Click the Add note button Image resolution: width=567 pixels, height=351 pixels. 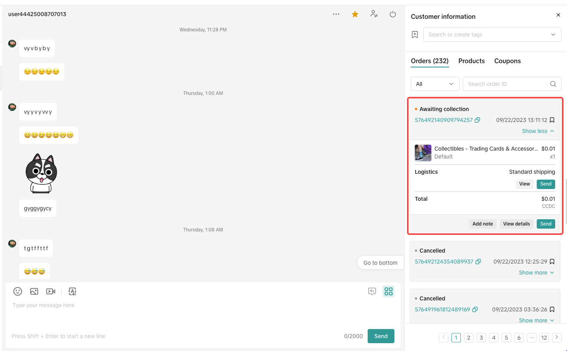click(482, 224)
